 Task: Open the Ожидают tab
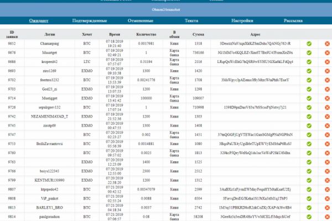pos(39,21)
